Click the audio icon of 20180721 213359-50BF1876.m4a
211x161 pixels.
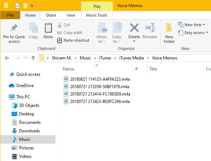click(x=66, y=86)
